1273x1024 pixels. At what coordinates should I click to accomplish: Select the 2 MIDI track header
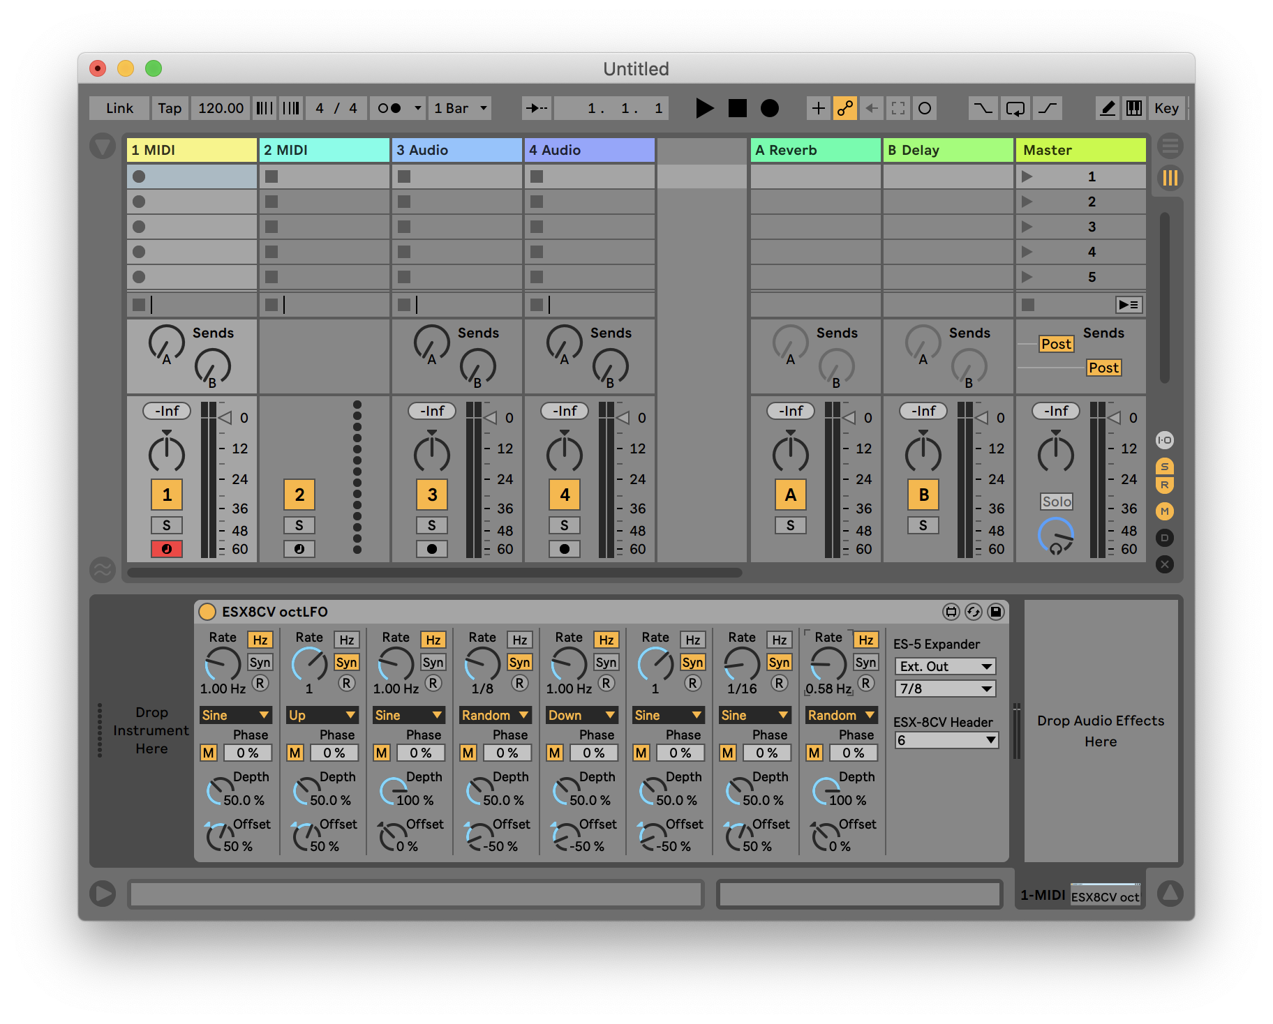(x=324, y=150)
